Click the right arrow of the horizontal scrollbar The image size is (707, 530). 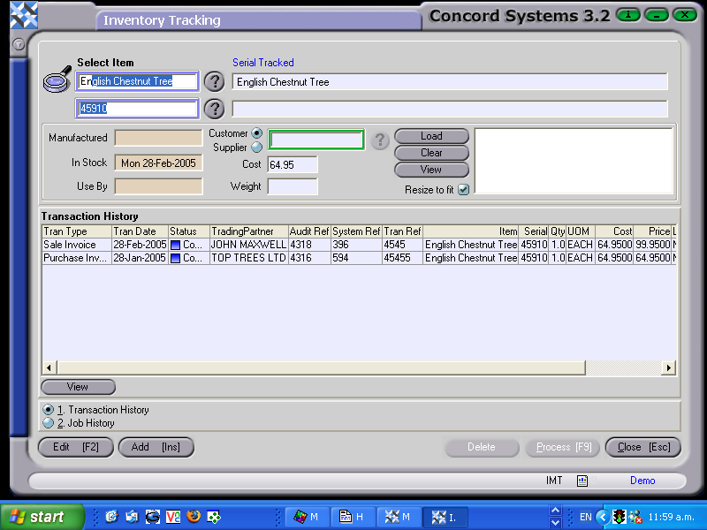669,367
